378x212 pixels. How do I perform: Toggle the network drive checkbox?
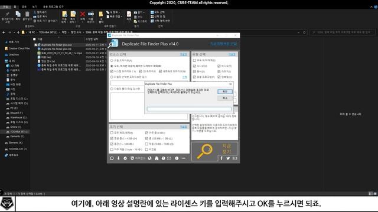[160, 71]
